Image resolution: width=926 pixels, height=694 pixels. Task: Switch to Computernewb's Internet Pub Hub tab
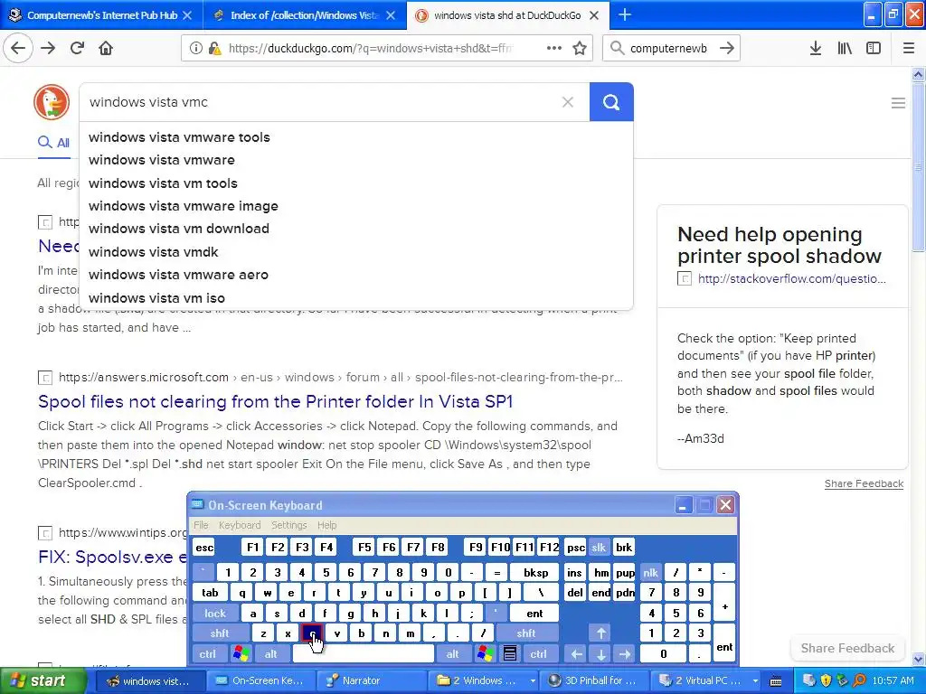(x=102, y=15)
